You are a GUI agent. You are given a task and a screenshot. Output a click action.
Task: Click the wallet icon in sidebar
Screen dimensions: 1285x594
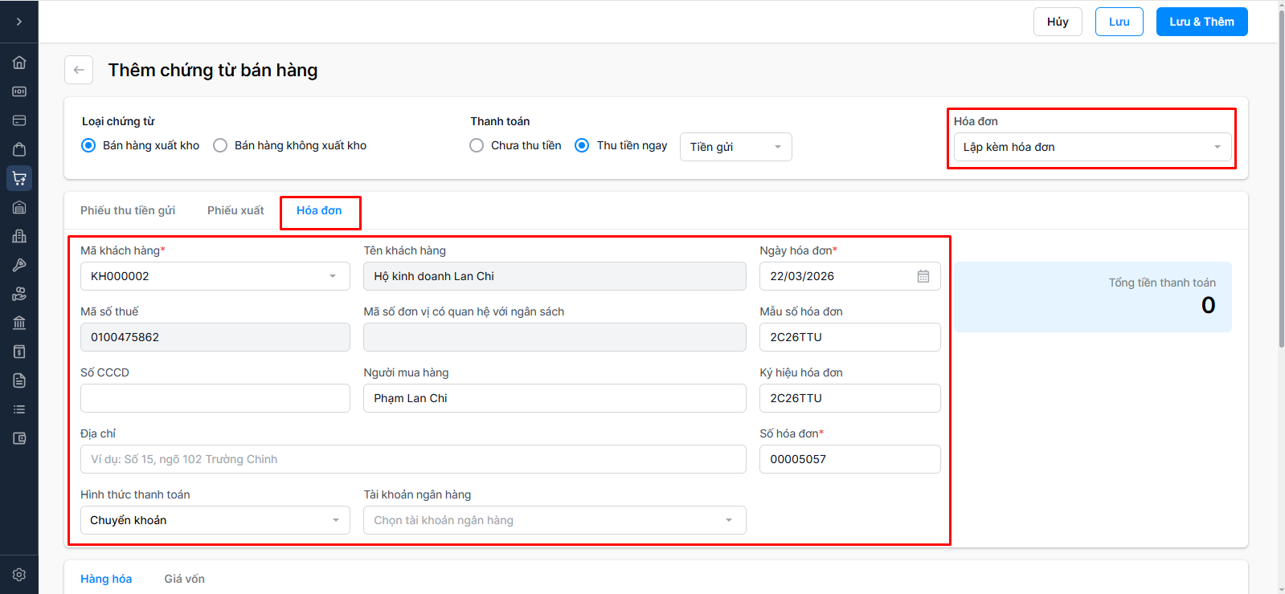(19, 438)
